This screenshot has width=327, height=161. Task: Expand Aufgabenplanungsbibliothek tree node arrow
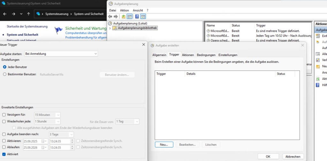110,28
